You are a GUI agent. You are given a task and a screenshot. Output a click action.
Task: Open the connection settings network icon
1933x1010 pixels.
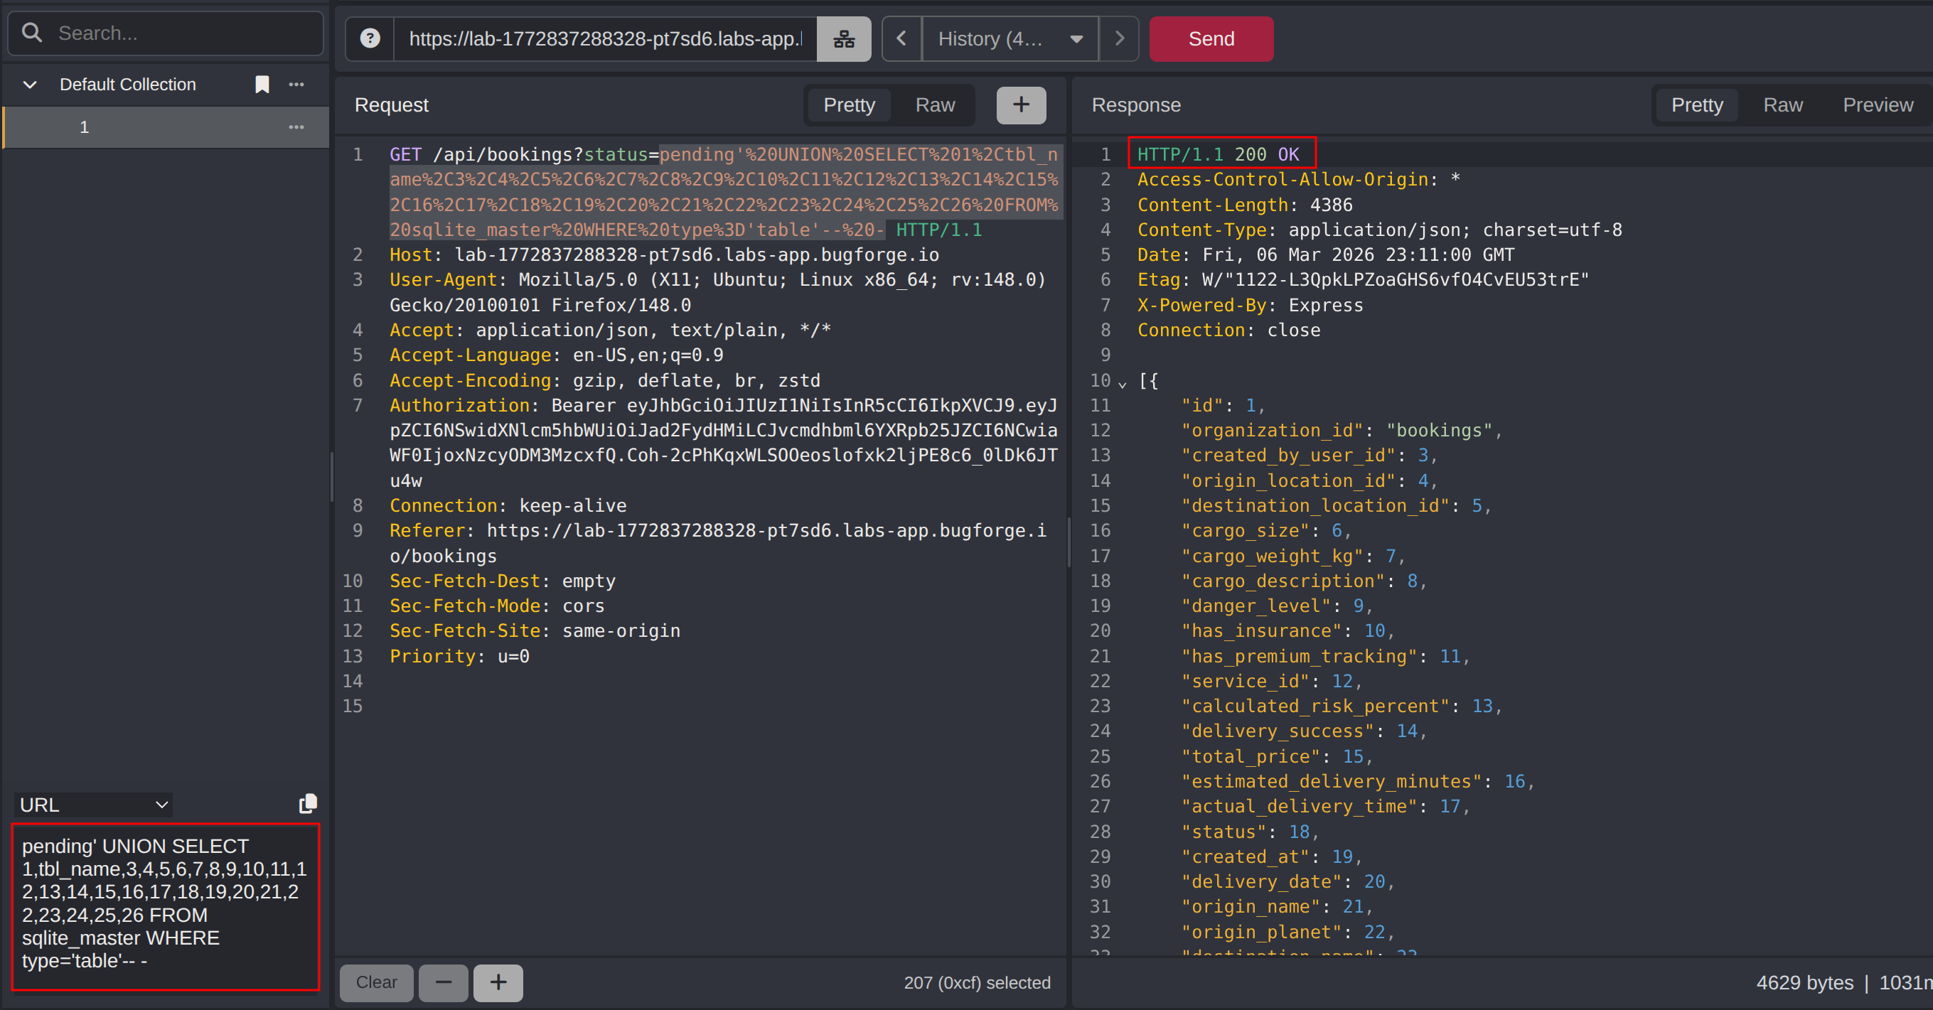tap(843, 38)
